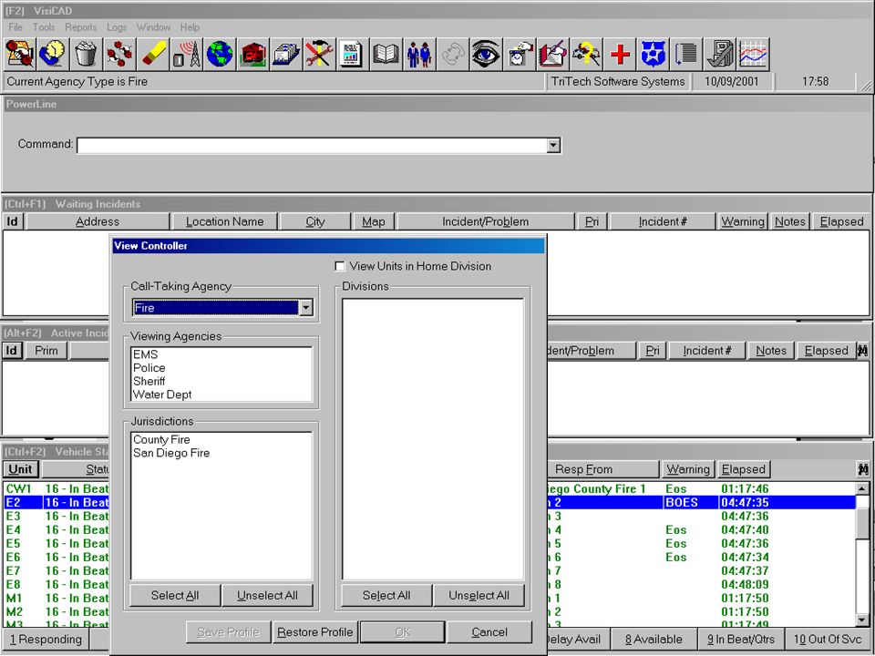The image size is (875, 656).
Task: Select the 9 In Beat/Qtrs tab
Action: [741, 640]
